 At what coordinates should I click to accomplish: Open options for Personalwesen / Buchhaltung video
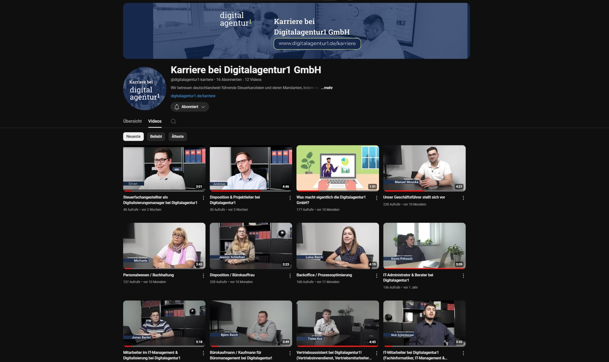point(203,276)
